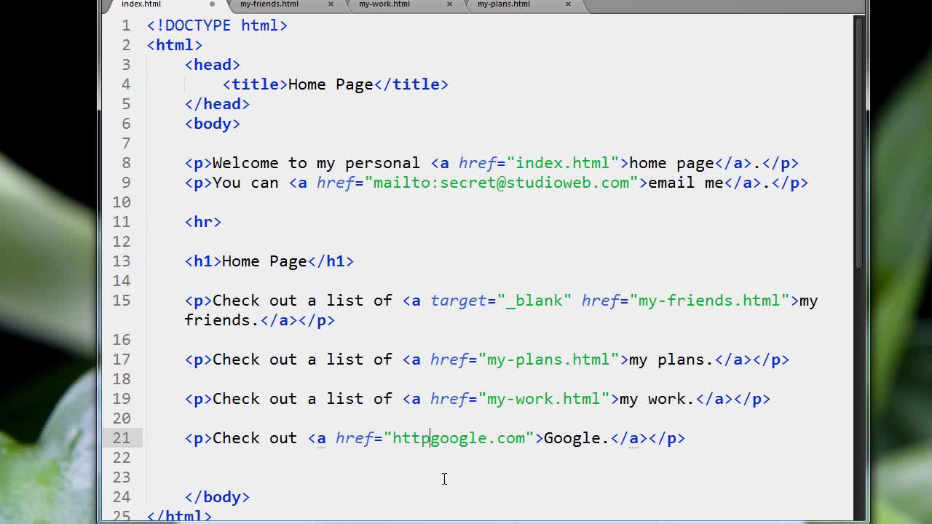932x524 pixels.
Task: Click the "index.html" href value on line 8
Action: [x=563, y=163]
